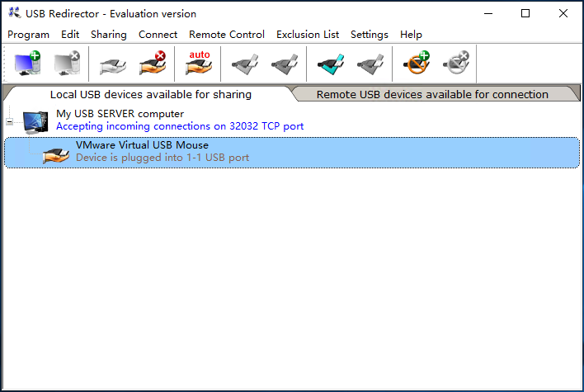Open the Help menu
The image size is (584, 392).
coord(411,35)
